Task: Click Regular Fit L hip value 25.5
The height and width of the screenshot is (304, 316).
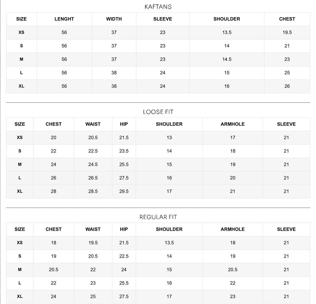Action: pyautogui.click(x=124, y=283)
